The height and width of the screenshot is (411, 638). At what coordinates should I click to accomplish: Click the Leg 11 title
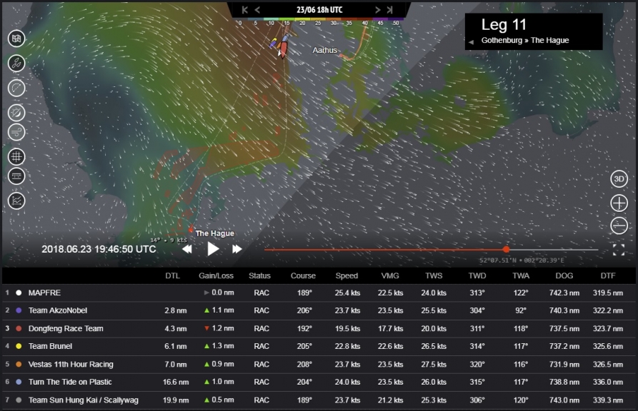coord(504,25)
